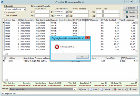Viewport: 140px width, 96px height.
Task: Focus the Nº Doc. Fiscal Até field
Action: pyautogui.click(x=42, y=16)
